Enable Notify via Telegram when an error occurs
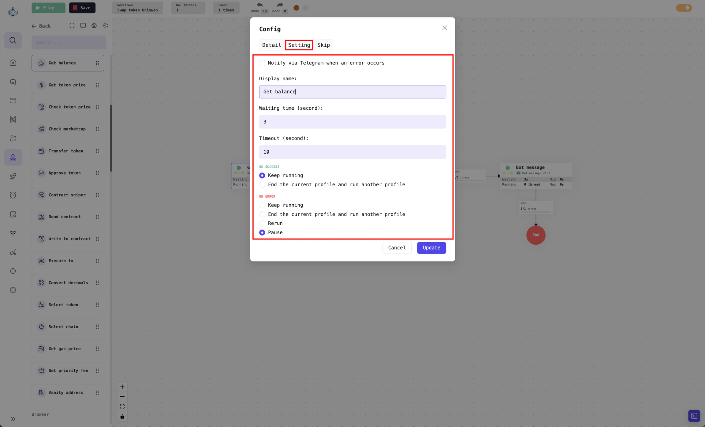This screenshot has width=705, height=427. pos(262,63)
